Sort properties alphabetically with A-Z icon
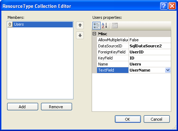The height and width of the screenshot is (131, 178). pyautogui.click(x=105, y=26)
